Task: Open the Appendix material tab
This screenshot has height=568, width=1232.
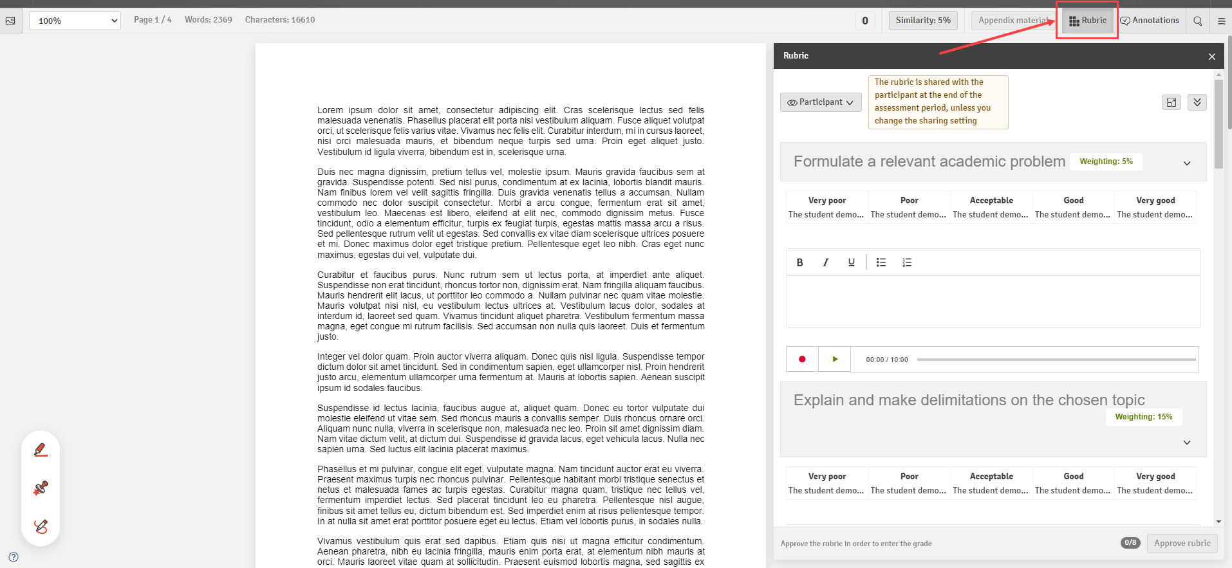Action: tap(1013, 21)
